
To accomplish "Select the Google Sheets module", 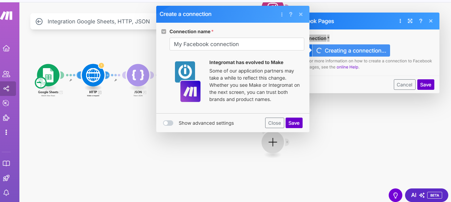I will 48,75.
